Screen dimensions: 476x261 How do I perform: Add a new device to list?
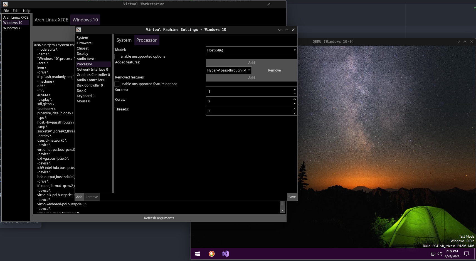coord(79,197)
